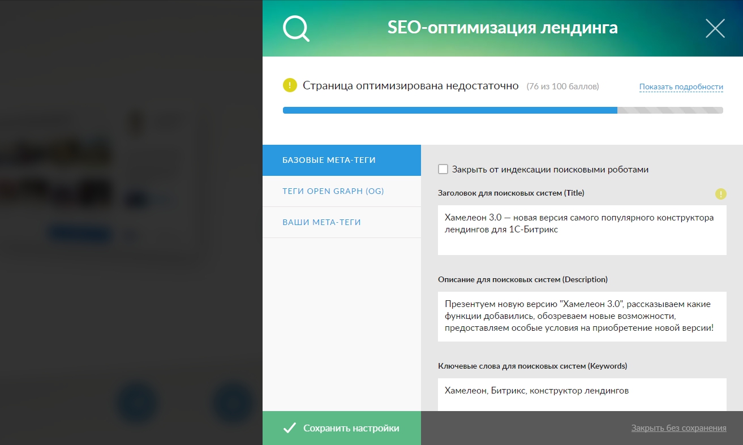
Task: Click 'Закрыть без сохранения' link
Action: 678,428
